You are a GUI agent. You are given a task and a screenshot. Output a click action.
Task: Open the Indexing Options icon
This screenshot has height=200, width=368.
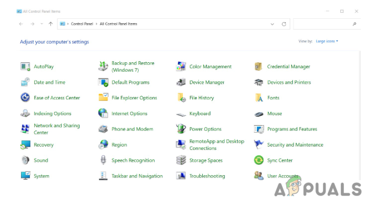[x=25, y=113]
